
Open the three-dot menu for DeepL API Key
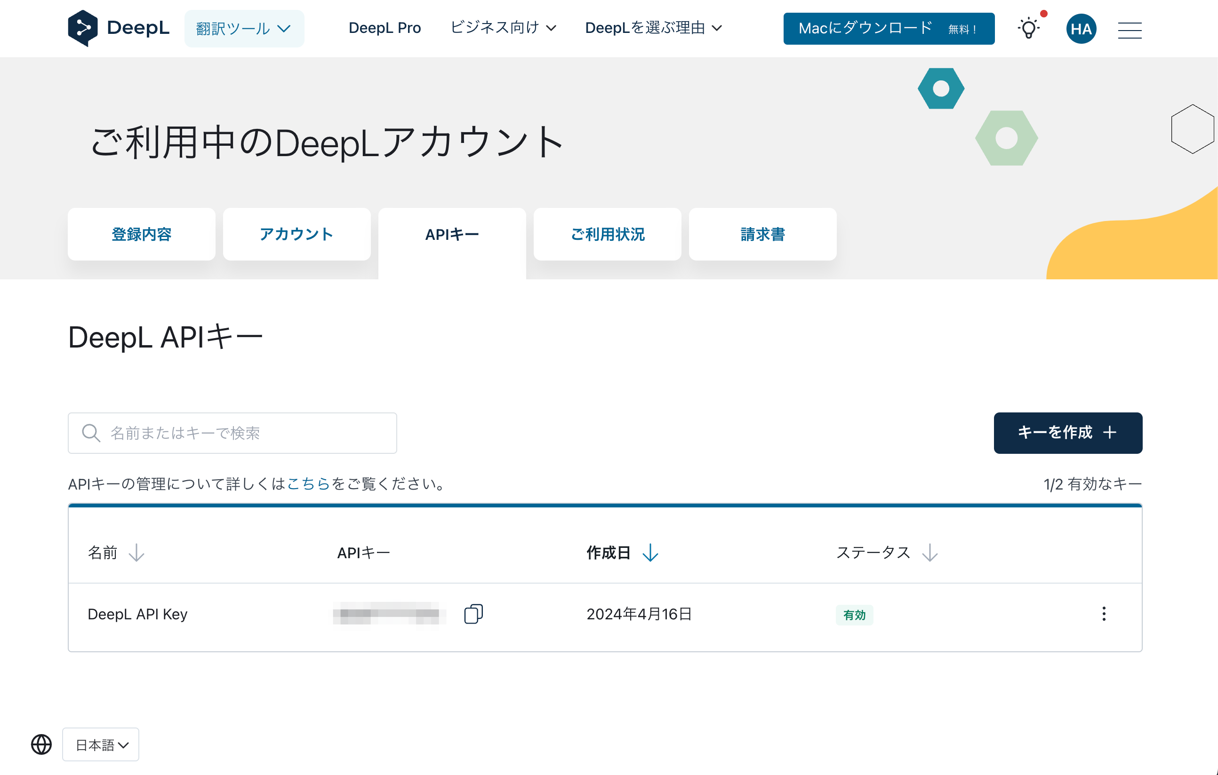(x=1104, y=614)
